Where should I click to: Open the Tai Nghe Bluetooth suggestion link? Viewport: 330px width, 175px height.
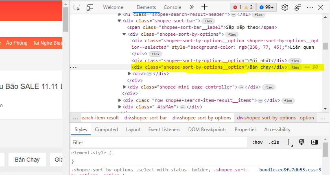click(x=47, y=43)
